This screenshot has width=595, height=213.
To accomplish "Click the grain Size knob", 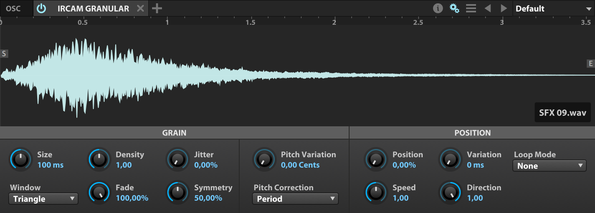I will pyautogui.click(x=21, y=159).
